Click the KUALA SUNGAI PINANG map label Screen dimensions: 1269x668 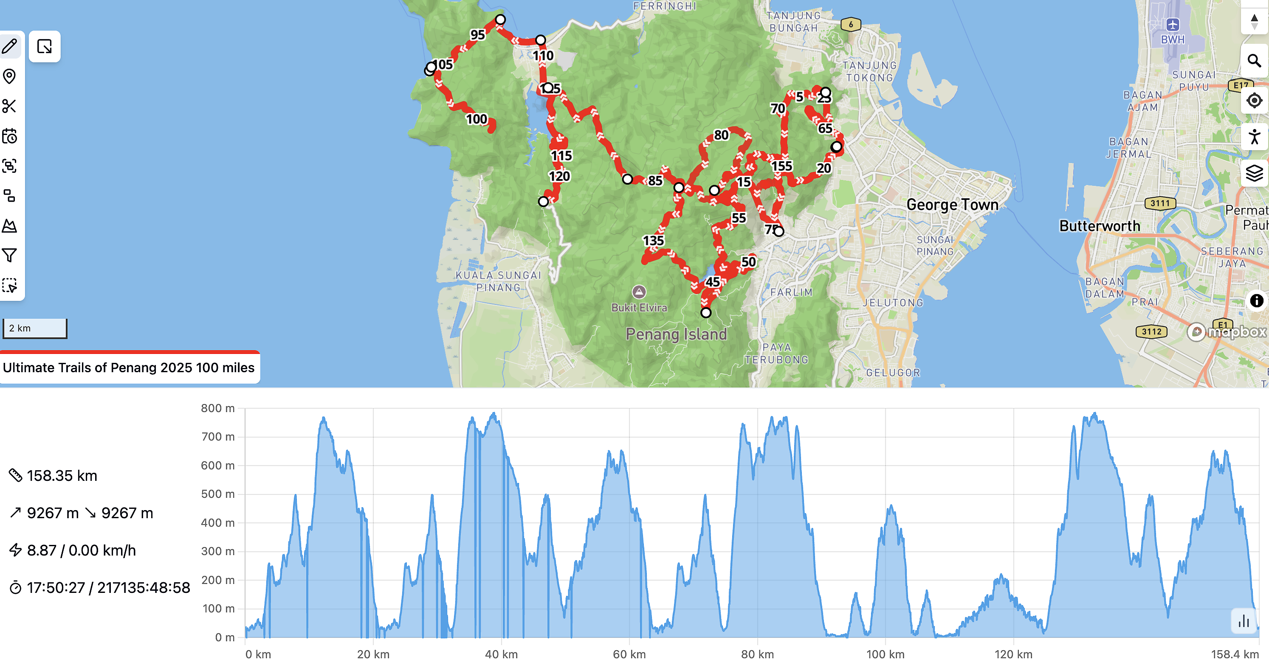(x=498, y=281)
